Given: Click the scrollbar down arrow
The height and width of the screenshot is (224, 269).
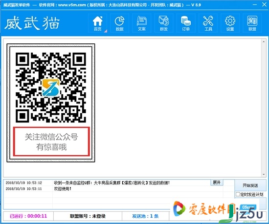Looking at the screenshot, I should [x=264, y=174].
